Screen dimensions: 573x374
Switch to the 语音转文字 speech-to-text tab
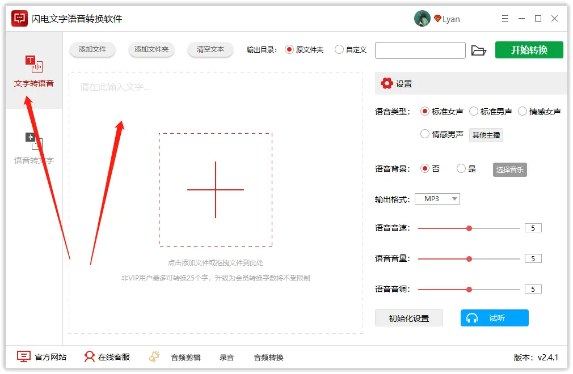pyautogui.click(x=34, y=148)
